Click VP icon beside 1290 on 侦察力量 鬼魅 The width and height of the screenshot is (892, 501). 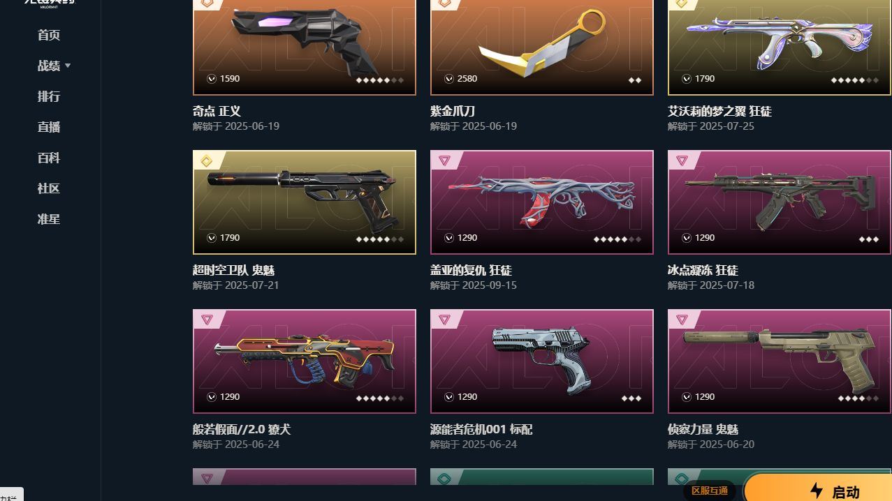687,397
